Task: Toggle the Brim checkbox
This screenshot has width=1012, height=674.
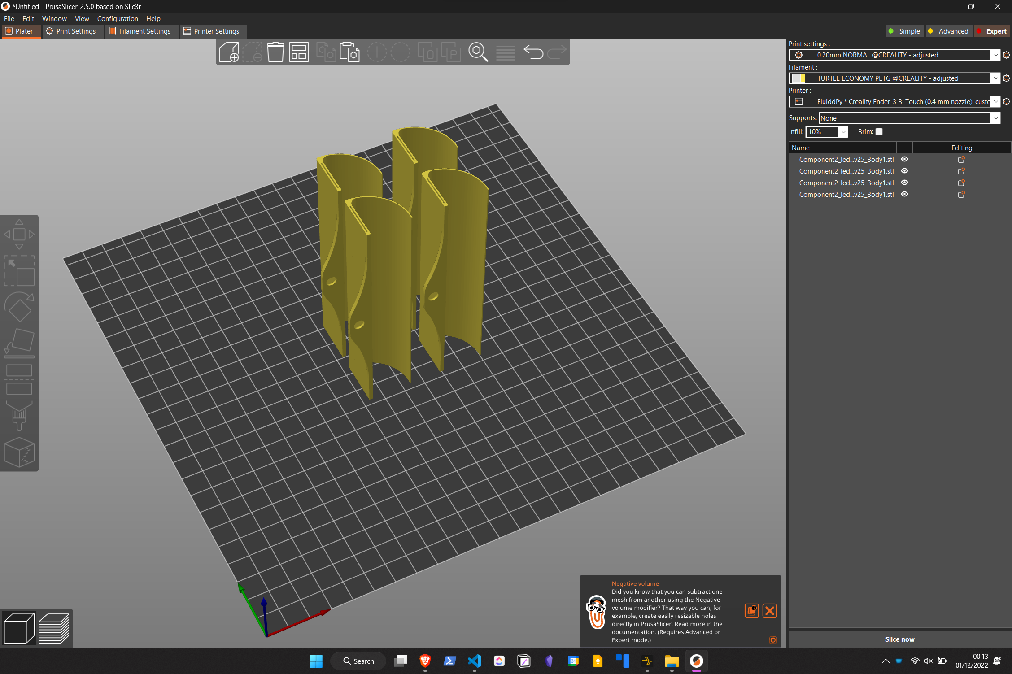Action: pyautogui.click(x=879, y=132)
